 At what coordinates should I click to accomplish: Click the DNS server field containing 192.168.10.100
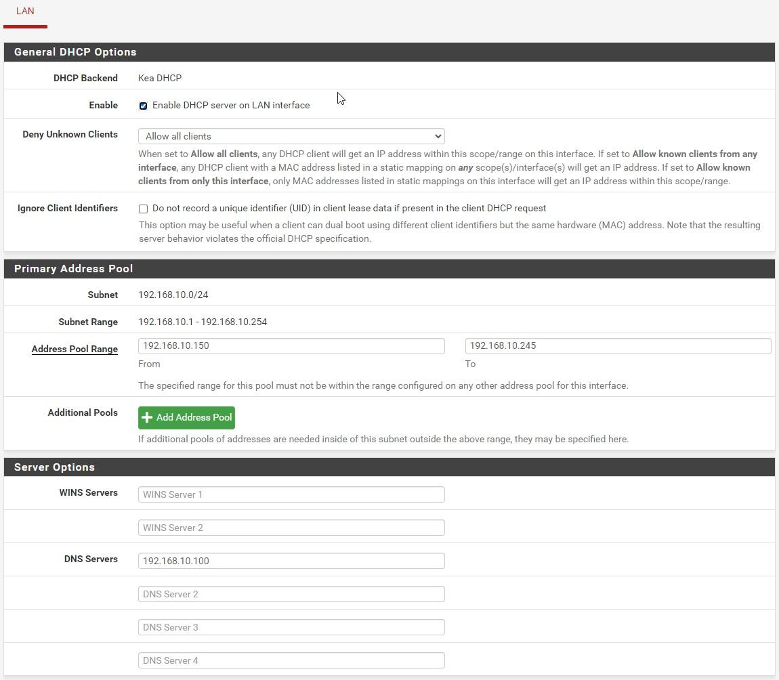291,561
